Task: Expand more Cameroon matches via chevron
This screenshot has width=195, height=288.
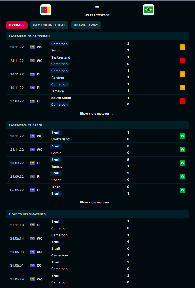Action: (x=113, y=114)
